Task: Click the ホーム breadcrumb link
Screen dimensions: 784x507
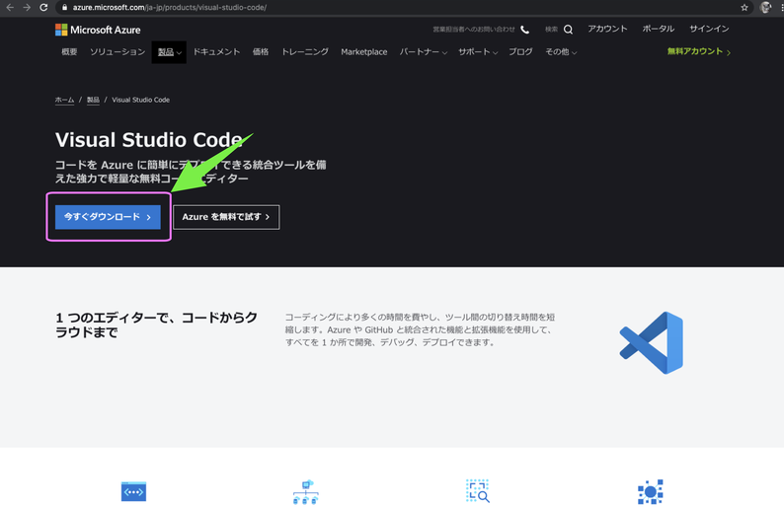Action: point(64,100)
